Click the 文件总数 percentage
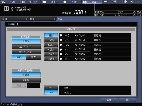This screenshot has width=142, height=106. (x=137, y=15)
